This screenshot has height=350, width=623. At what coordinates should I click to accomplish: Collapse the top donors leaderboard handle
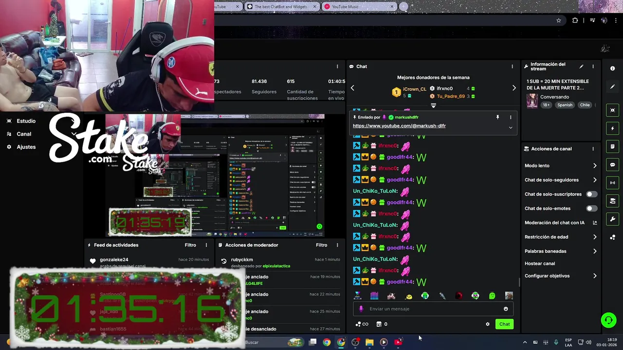click(x=433, y=105)
